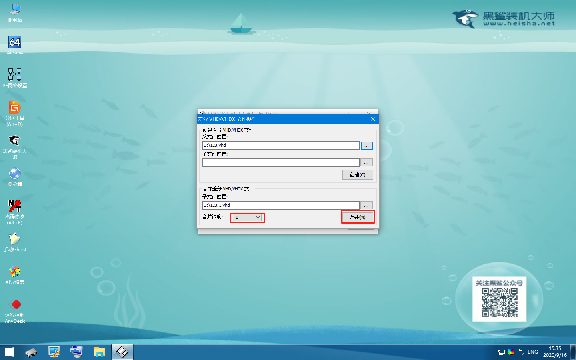This screenshot has height=360, width=576.
Task: Click the memory chip taskbar icon
Action: pyautogui.click(x=31, y=352)
